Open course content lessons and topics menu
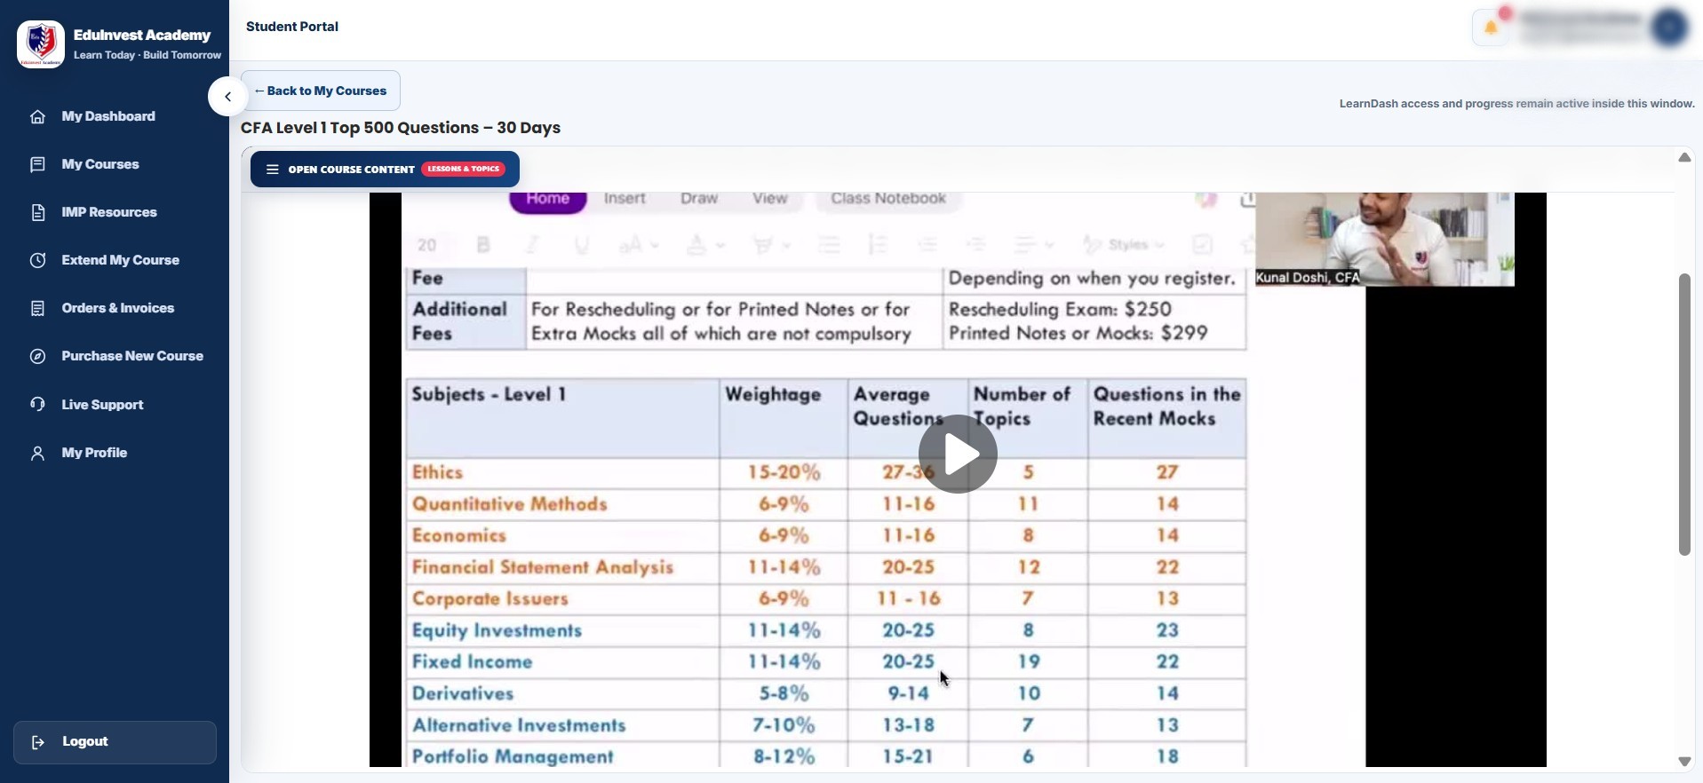 [x=385, y=170]
